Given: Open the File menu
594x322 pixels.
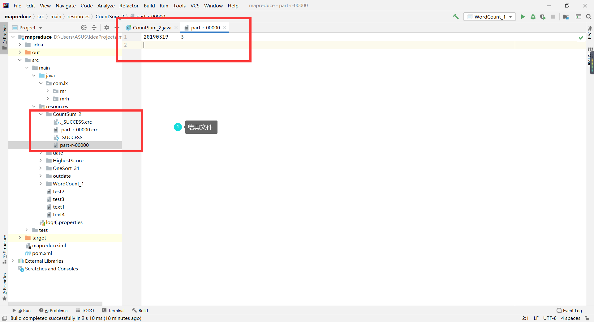Looking at the screenshot, I should coord(17,6).
